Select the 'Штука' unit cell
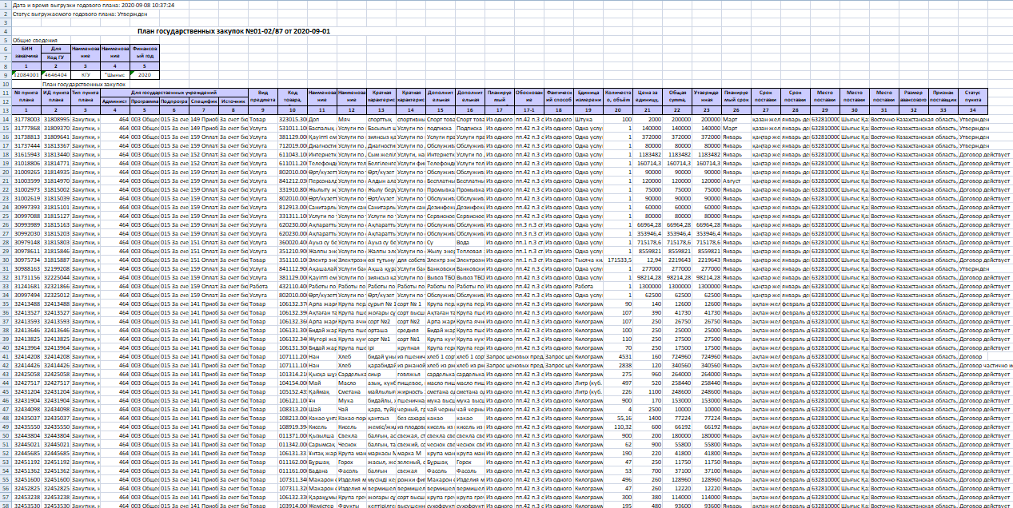The image size is (1013, 508). click(589, 118)
